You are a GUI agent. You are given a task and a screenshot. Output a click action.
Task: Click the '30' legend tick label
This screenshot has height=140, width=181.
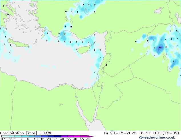coord(62,139)
